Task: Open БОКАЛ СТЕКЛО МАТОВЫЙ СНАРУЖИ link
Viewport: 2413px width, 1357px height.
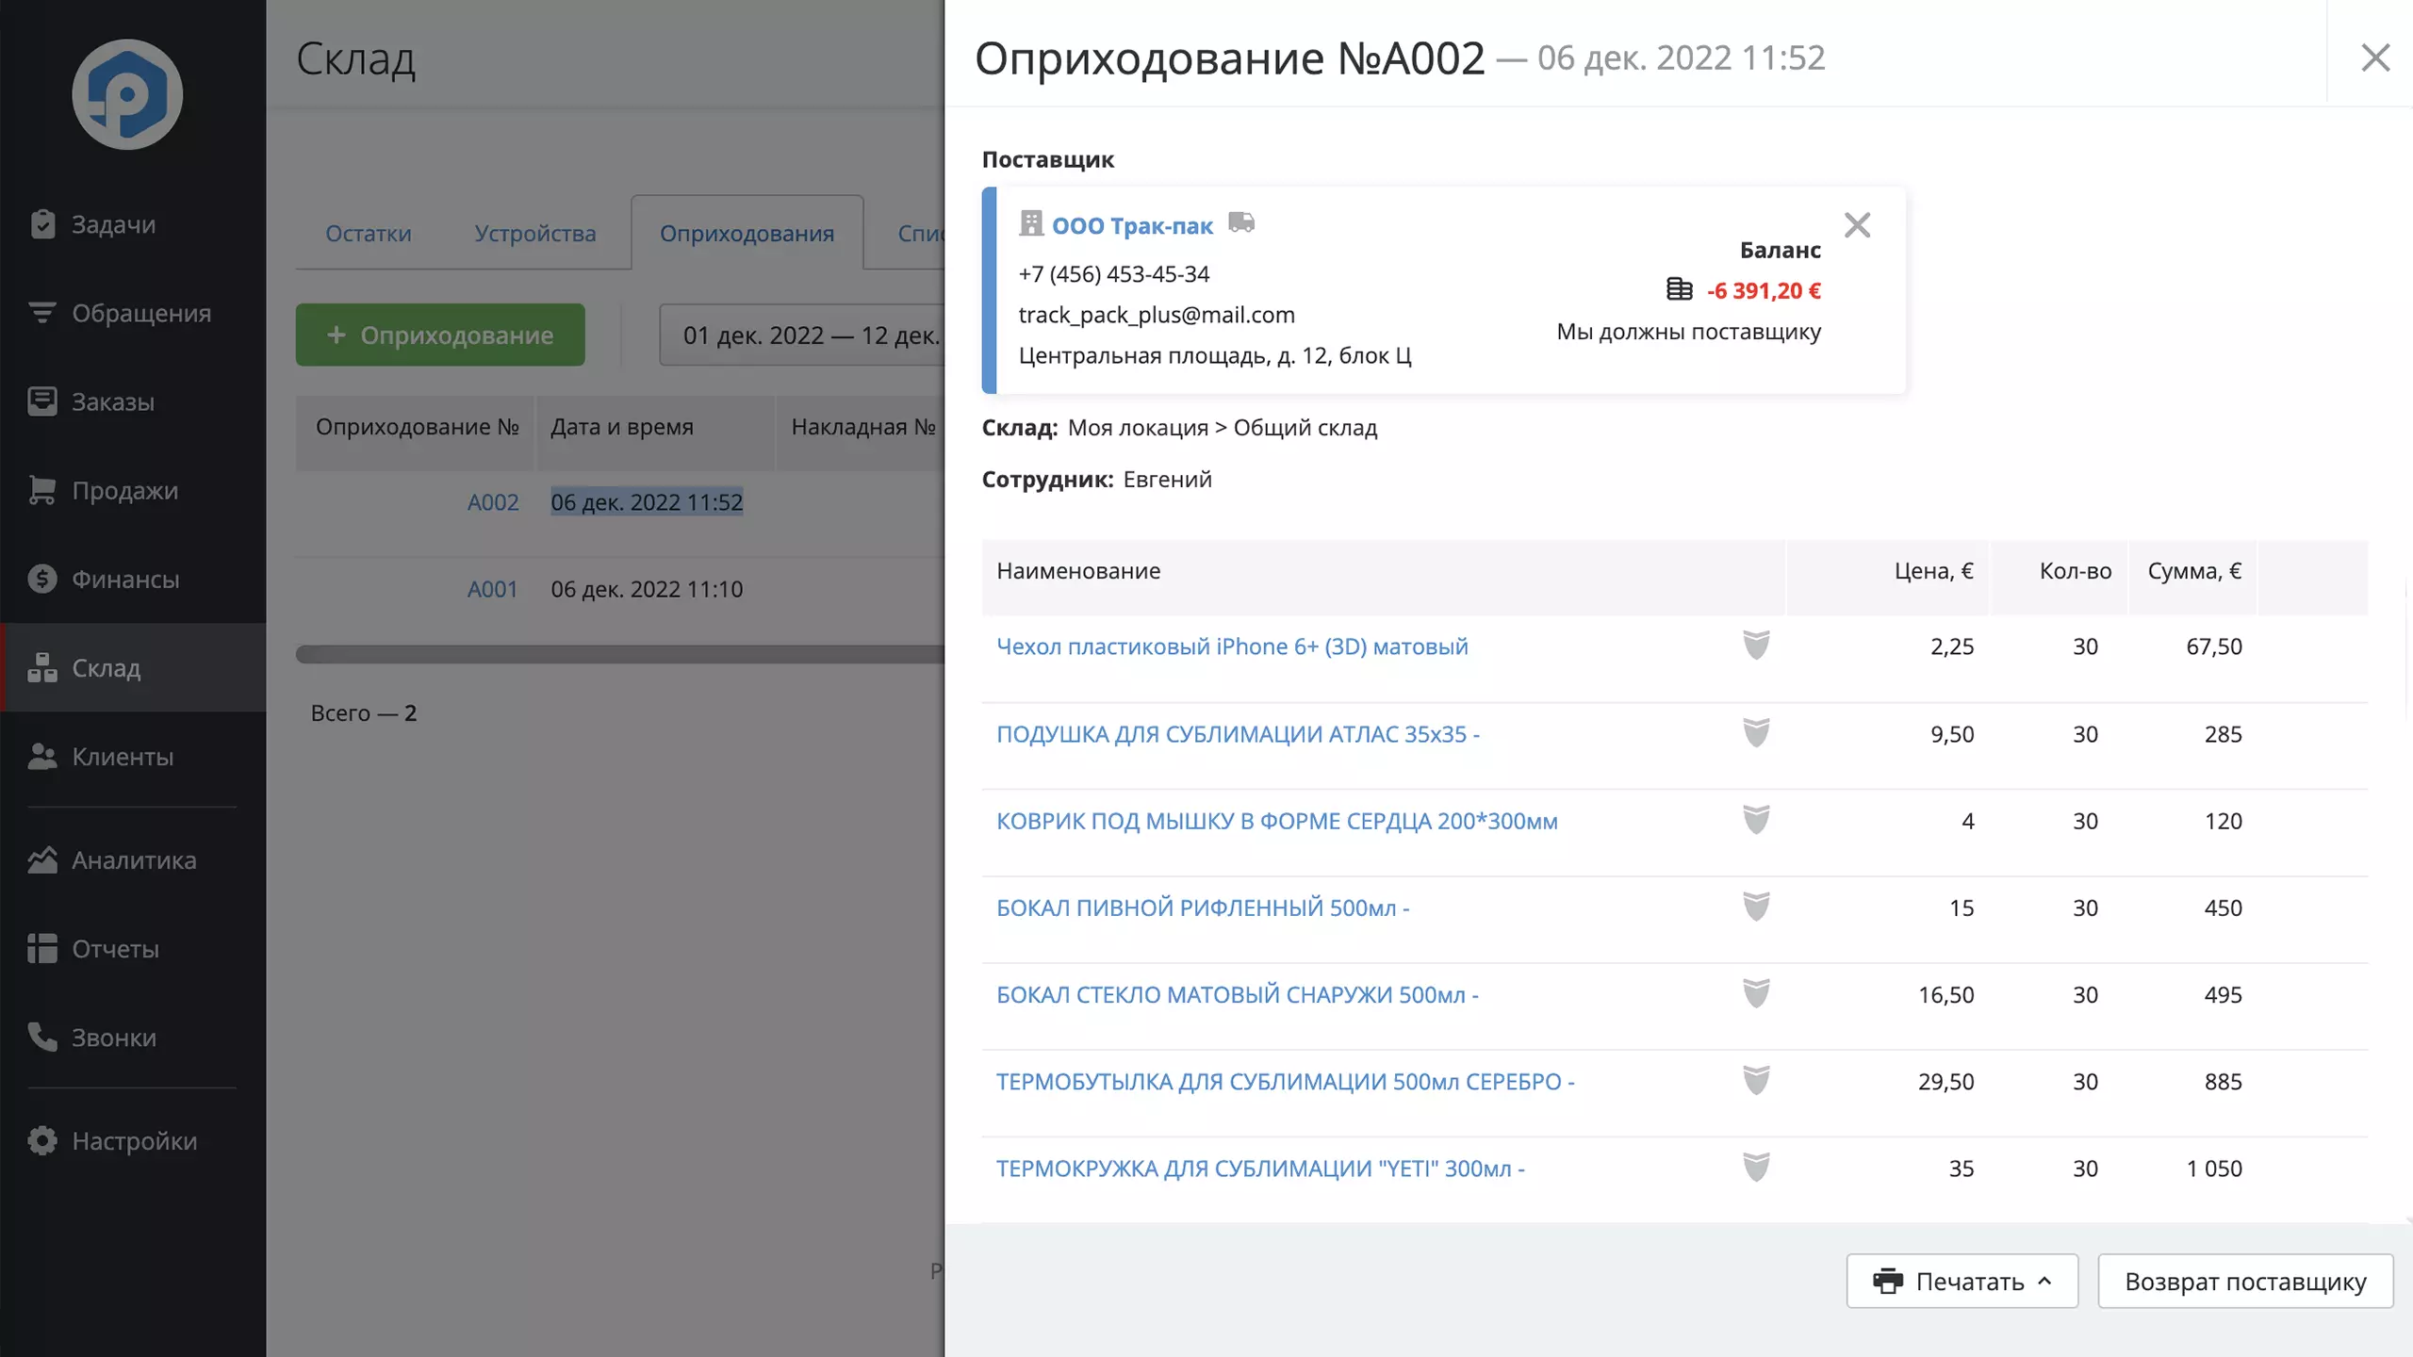Action: pos(1238,994)
